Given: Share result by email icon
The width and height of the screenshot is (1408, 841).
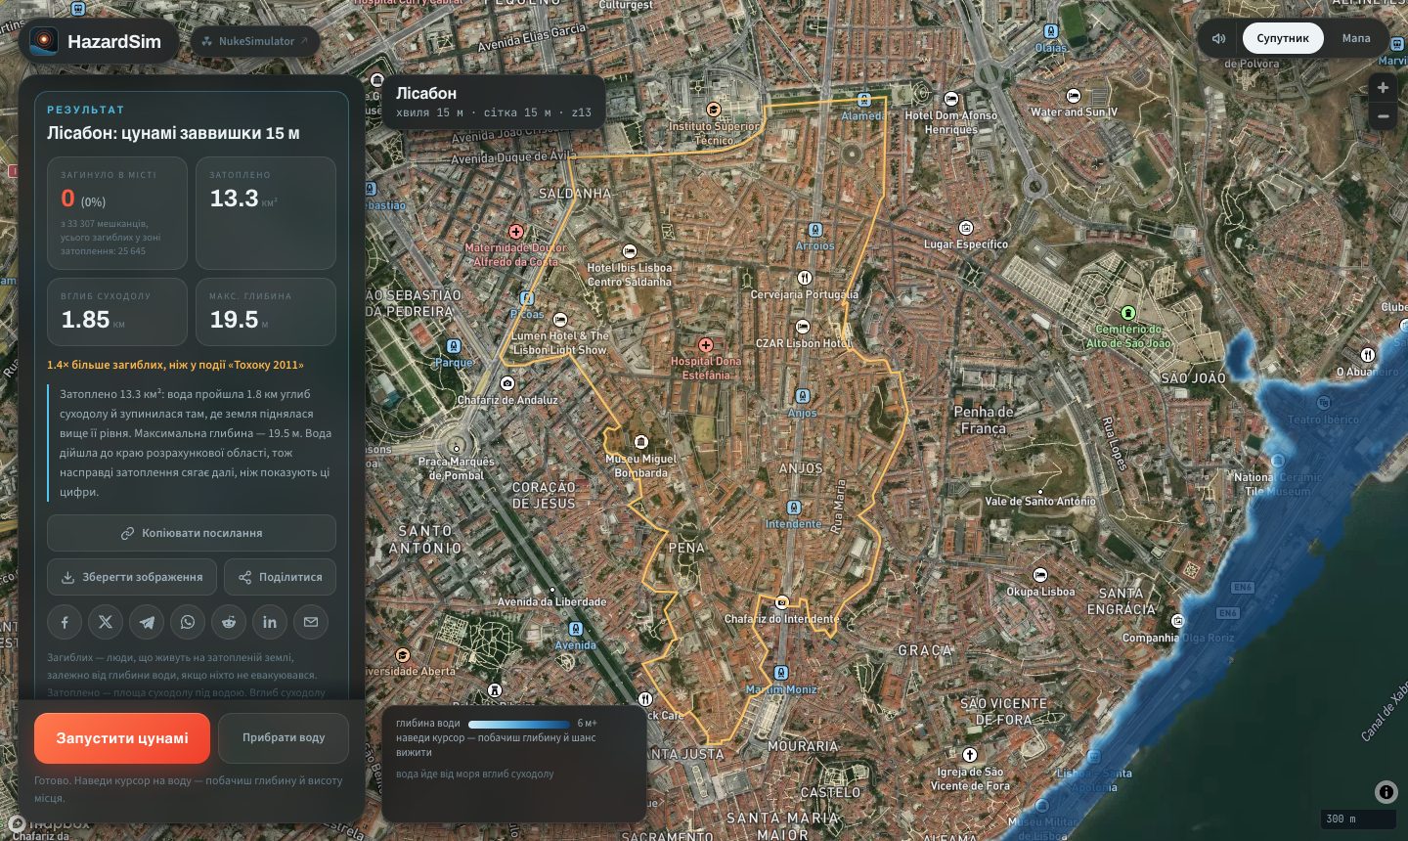Looking at the screenshot, I should [311, 622].
